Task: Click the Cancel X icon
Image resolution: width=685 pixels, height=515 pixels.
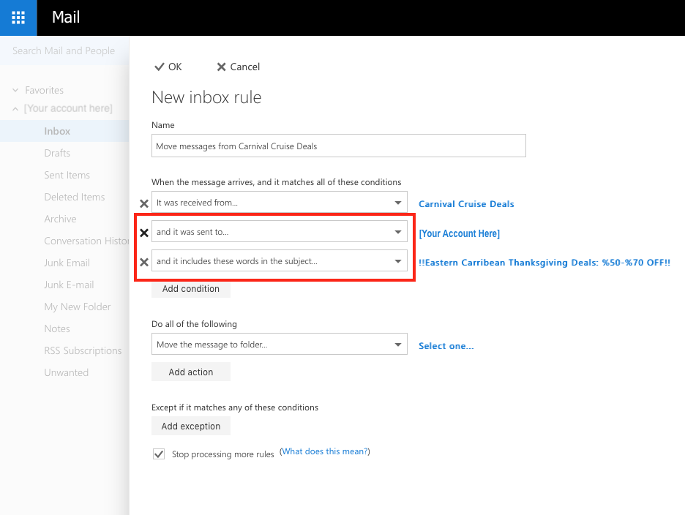Action: [x=221, y=67]
